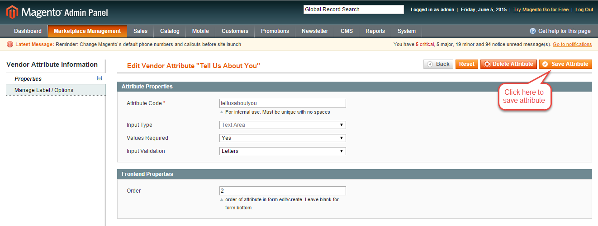Click the Delete Attribute button
This screenshot has width=598, height=226.
pyautogui.click(x=508, y=64)
